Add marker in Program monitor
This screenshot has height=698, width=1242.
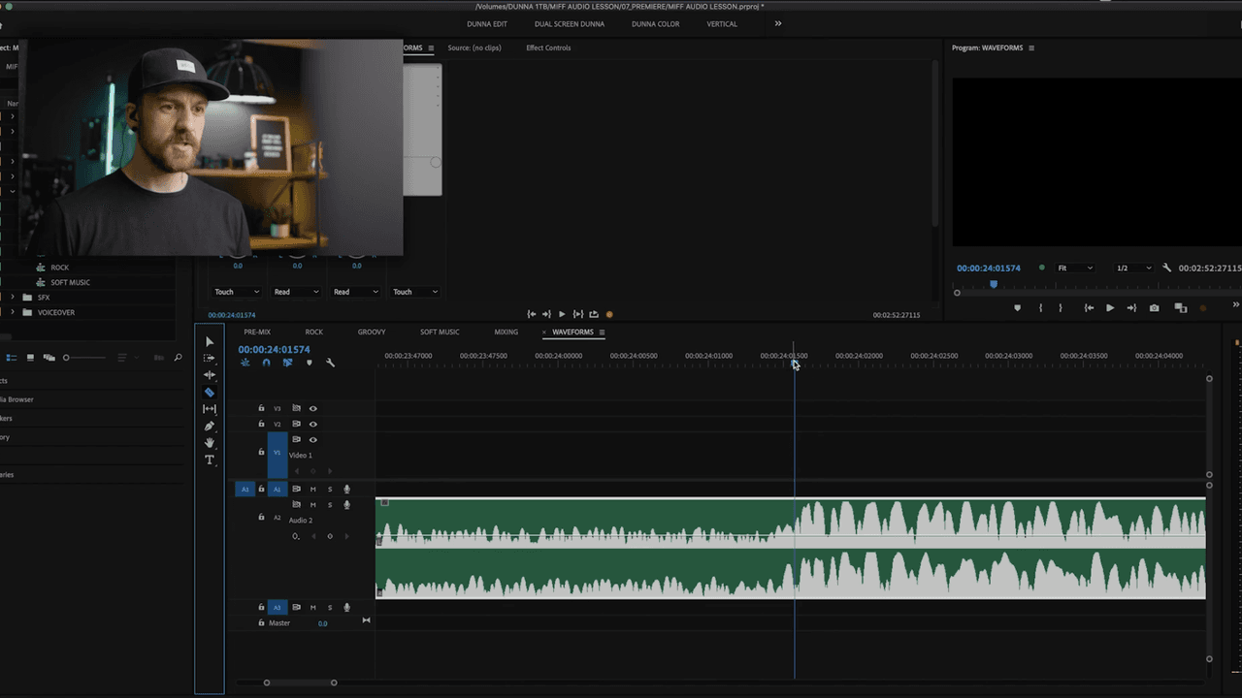pyautogui.click(x=1017, y=308)
